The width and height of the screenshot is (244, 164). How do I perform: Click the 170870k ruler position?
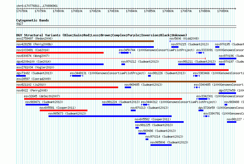186,11
